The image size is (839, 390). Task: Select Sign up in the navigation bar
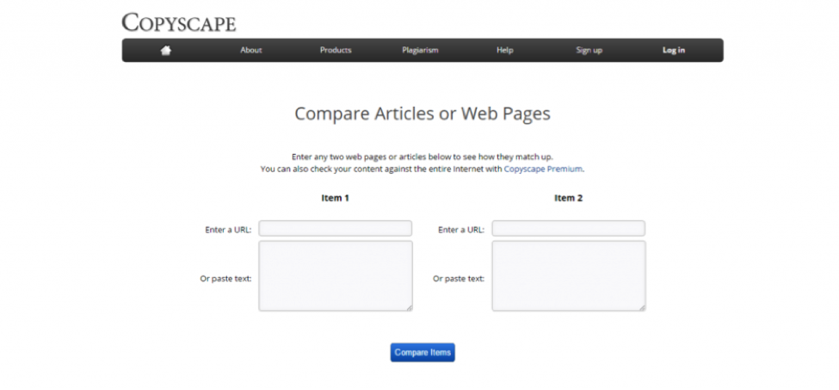[589, 50]
